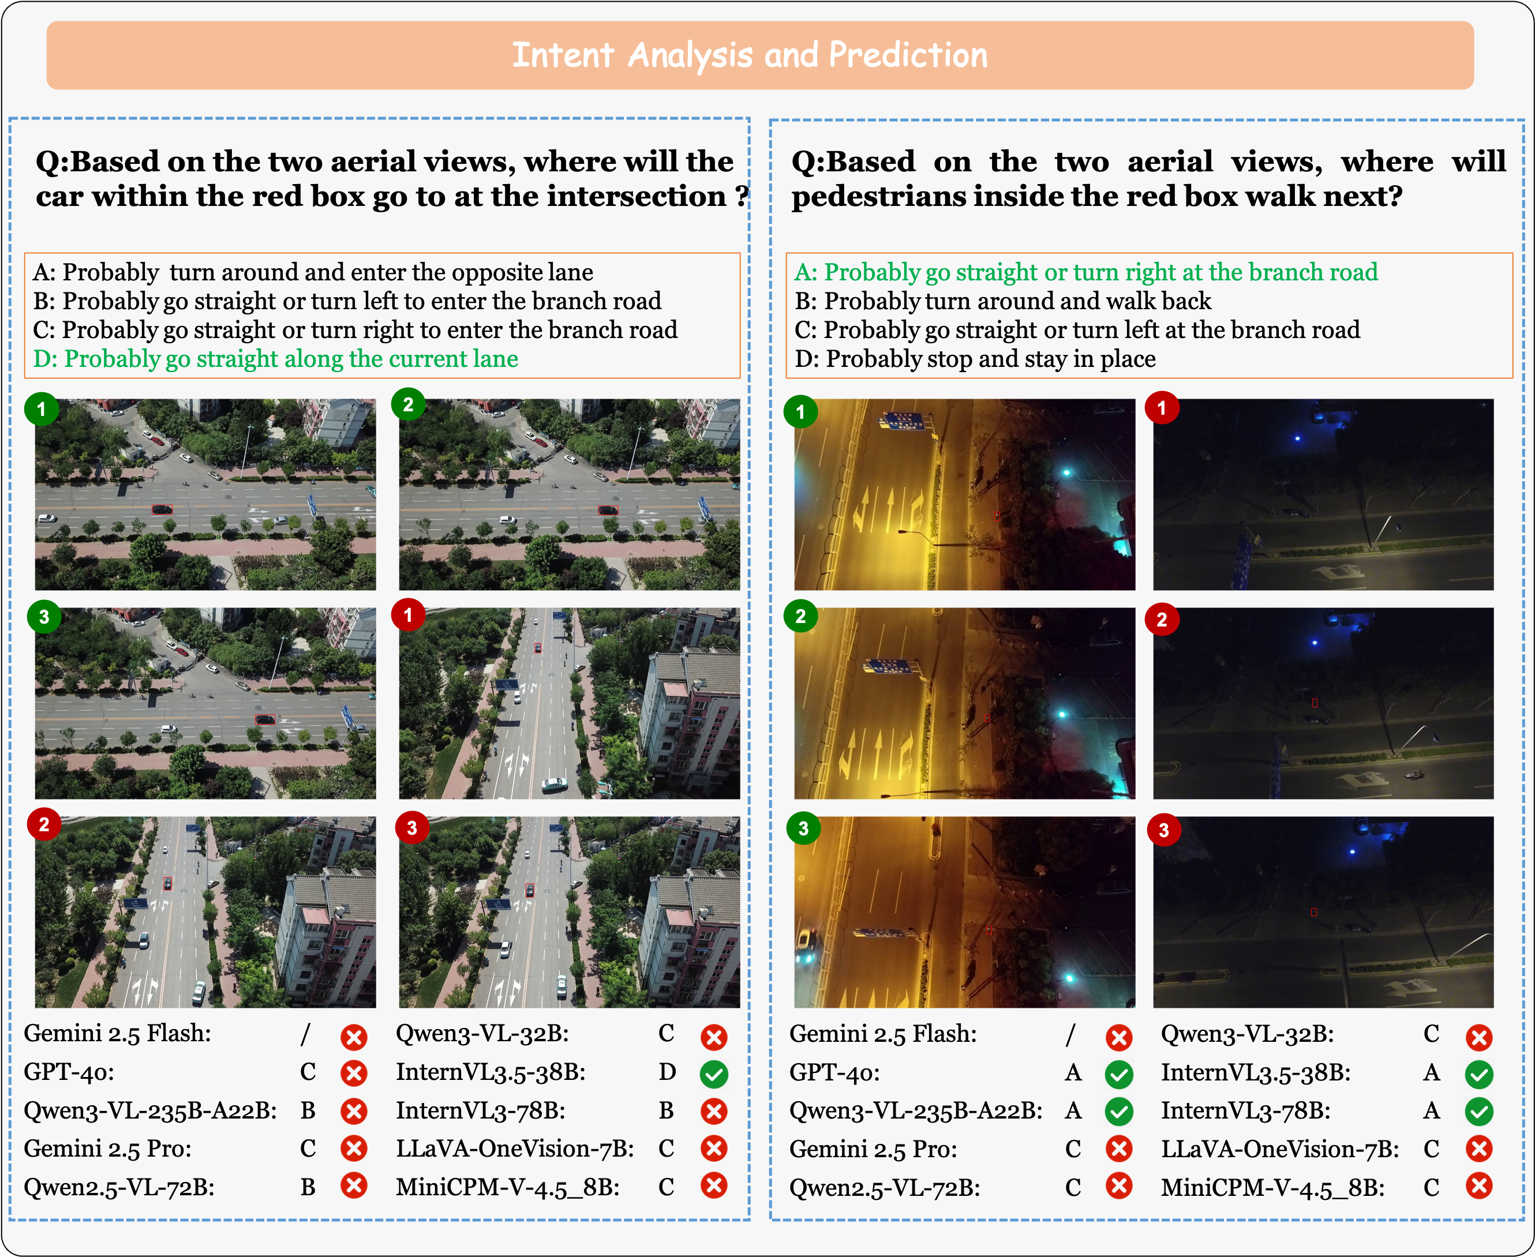The width and height of the screenshot is (1535, 1257).
Task: Select green option A in pedestrian question
Action: pyautogui.click(x=1086, y=272)
